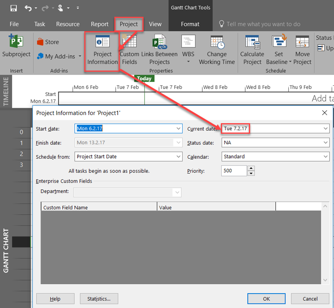Click the Statistics... button
This screenshot has width=334, height=308.
pos(99,299)
